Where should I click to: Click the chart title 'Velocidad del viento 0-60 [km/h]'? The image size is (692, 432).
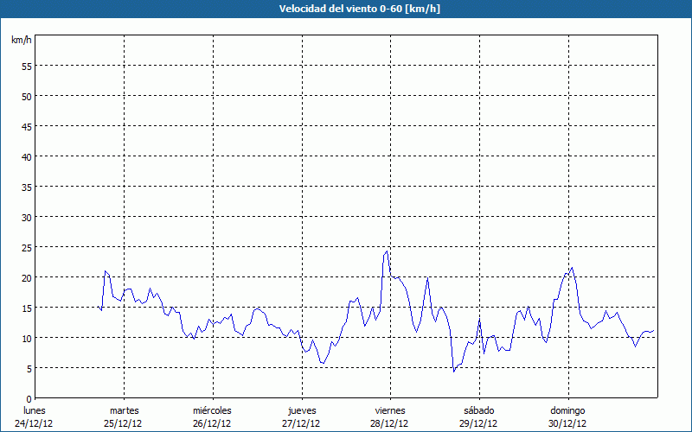pyautogui.click(x=345, y=9)
